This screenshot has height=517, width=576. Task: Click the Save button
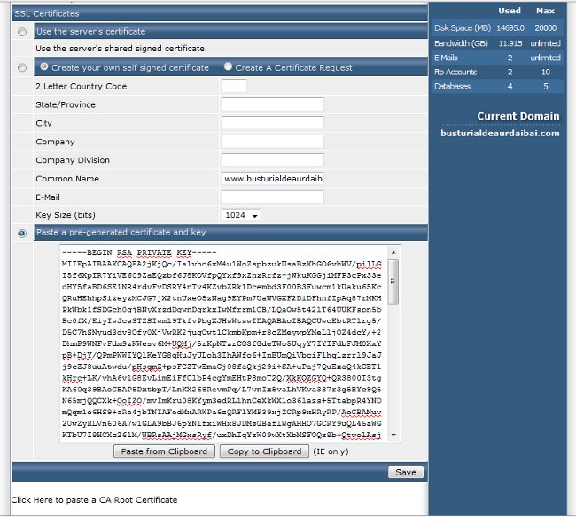(x=406, y=472)
